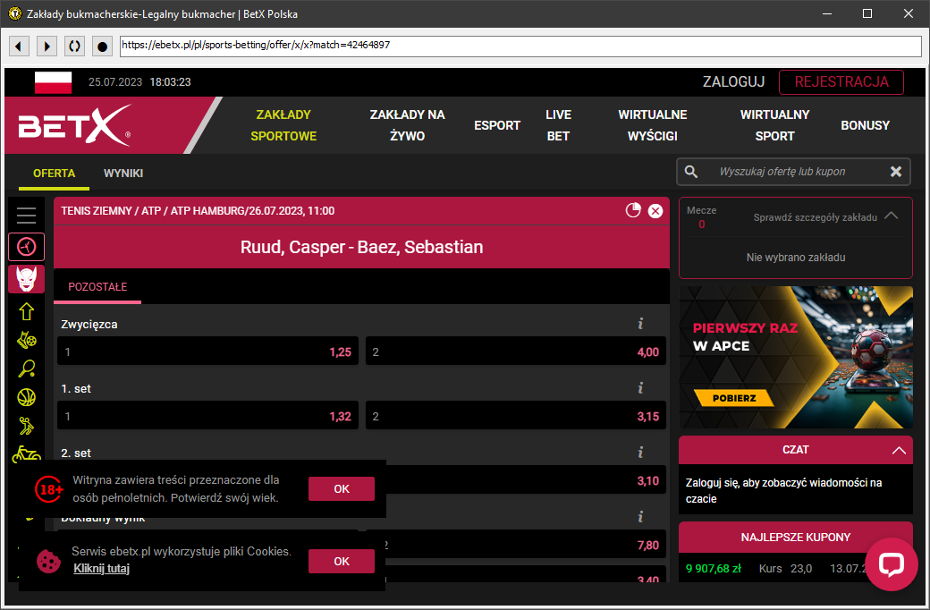Viewport: 930px width, 610px height.
Task: Open ZAKŁADY NA ŻYWO menu item
Action: (407, 125)
